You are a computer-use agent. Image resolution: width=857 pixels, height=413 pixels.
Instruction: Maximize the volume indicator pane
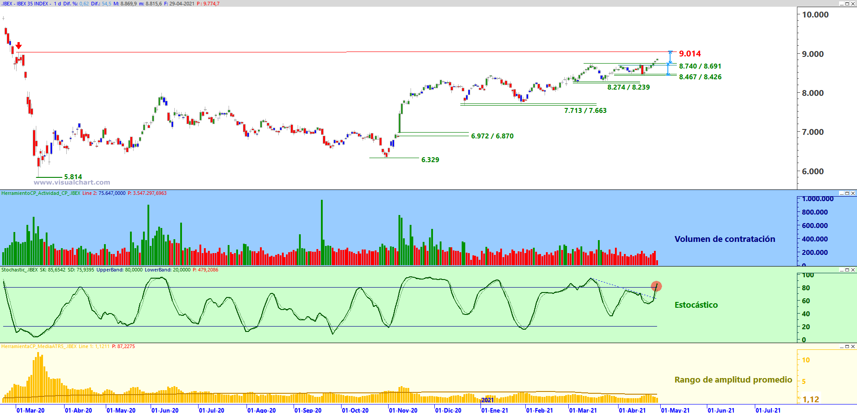(x=847, y=194)
